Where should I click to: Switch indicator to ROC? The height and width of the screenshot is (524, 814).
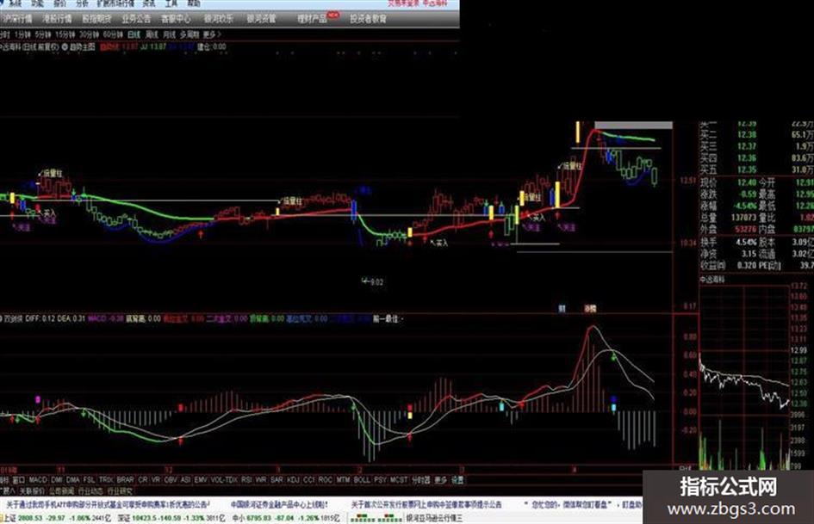325,480
